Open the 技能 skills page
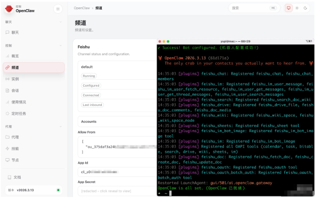 tap(15, 149)
